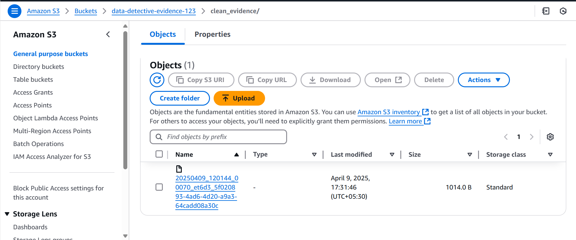Switch to the Objects tab
Screen dimensions: 576x240
[x=163, y=34]
